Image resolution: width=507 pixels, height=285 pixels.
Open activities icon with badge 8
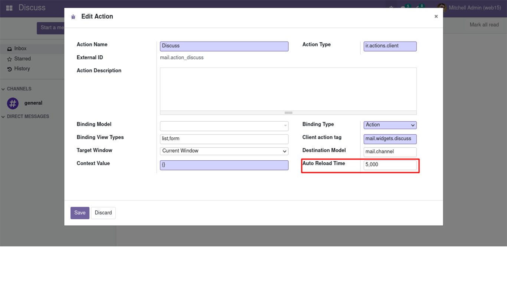(419, 8)
